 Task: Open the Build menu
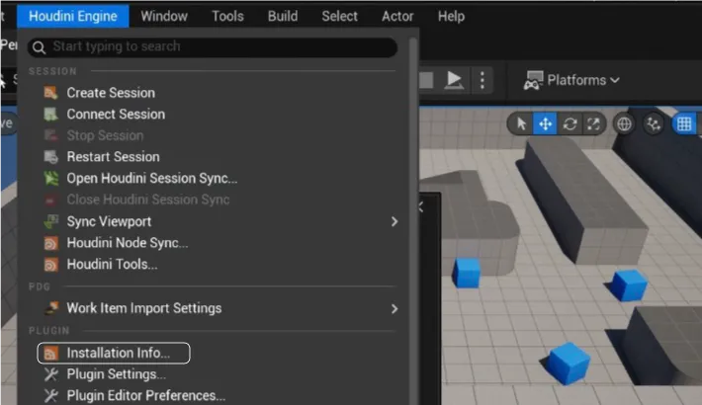[283, 16]
